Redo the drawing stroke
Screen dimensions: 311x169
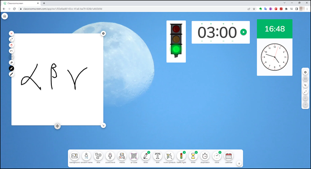pyautogui.click(x=12, y=57)
